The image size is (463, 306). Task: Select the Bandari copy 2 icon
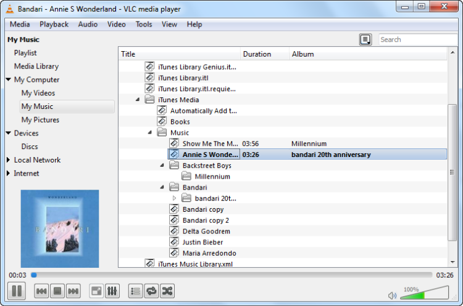pyautogui.click(x=174, y=220)
